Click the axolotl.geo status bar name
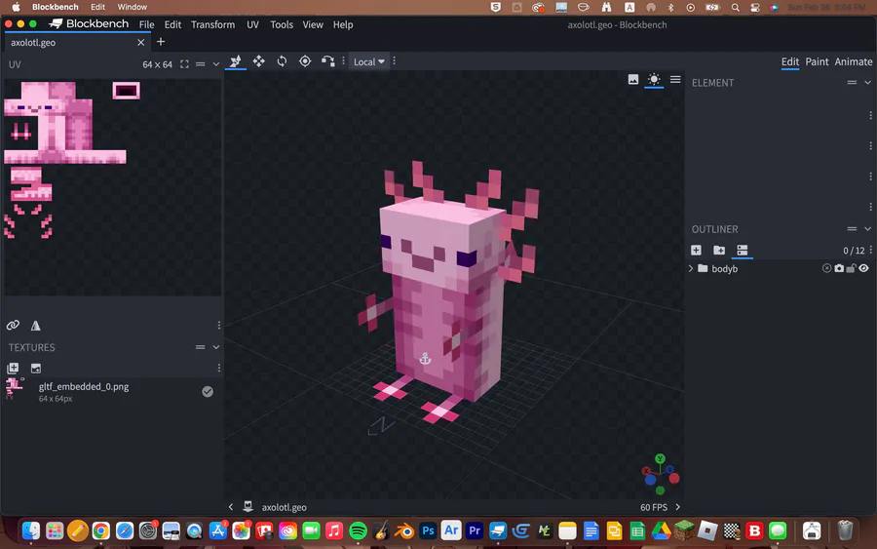 285,508
